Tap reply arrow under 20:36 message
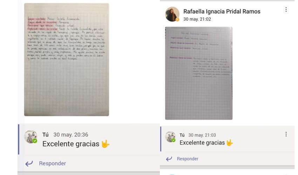Viewport: 298px width, 175px height. 29,163
